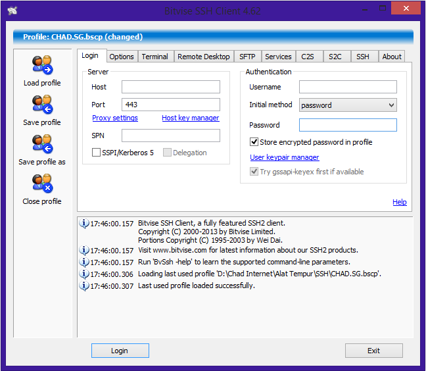Click the Login button
This screenshot has height=371, width=426.
pos(120,351)
